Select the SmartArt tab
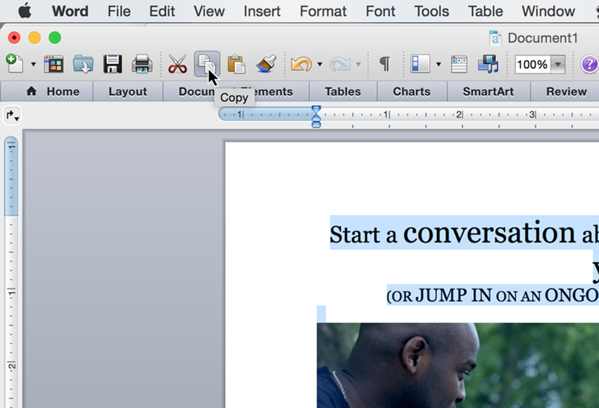This screenshot has height=408, width=599. pos(488,92)
